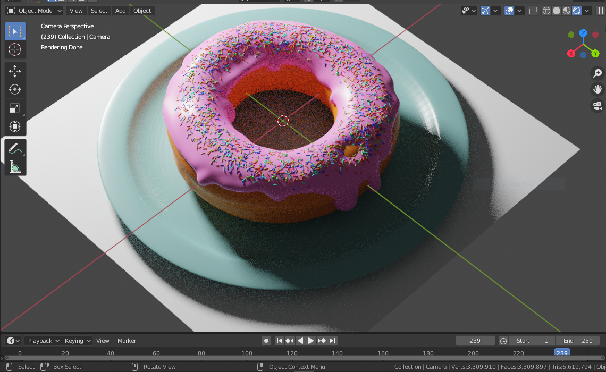Viewport: 606px width, 372px height.
Task: Activate the Measure tool
Action: (15, 167)
